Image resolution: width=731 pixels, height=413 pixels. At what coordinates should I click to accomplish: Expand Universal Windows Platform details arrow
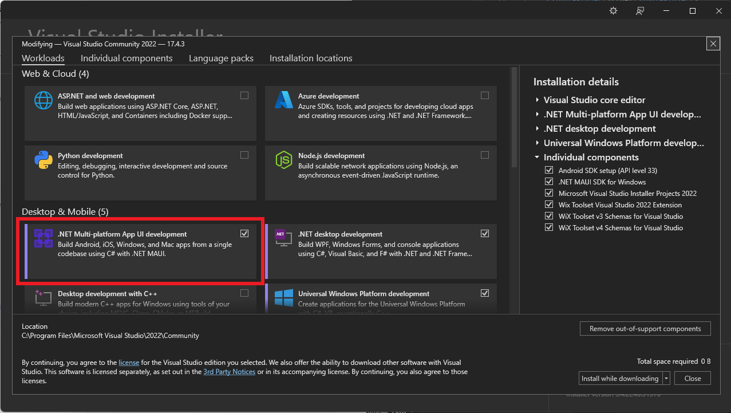click(538, 143)
